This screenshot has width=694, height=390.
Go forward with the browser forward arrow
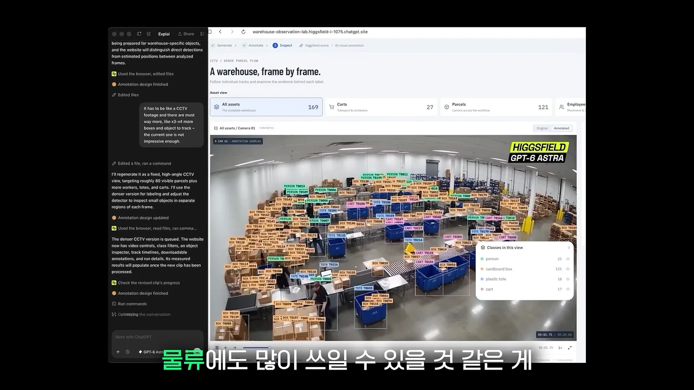[x=232, y=32]
